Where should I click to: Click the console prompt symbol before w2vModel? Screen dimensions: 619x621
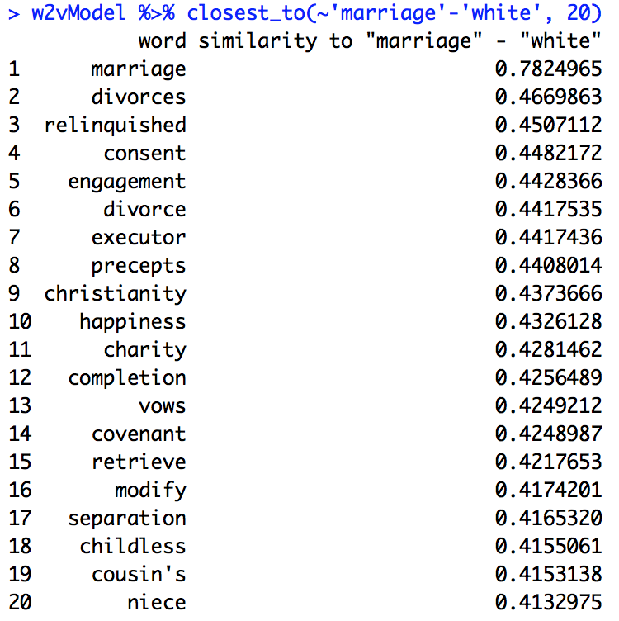(x=14, y=13)
